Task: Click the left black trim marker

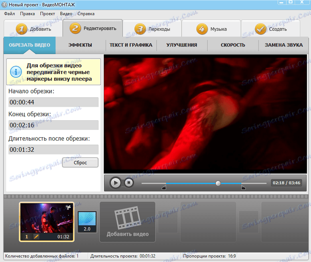Action: tap(164, 187)
